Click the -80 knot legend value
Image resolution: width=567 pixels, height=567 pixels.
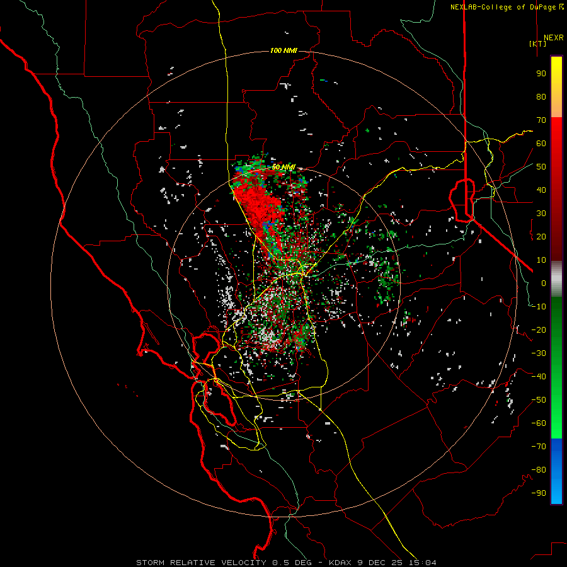(539, 470)
